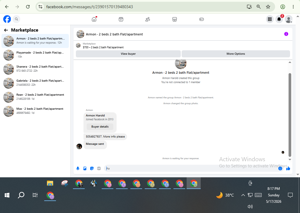Open the Reels video icon
Screen dimensions: 300x213
click(x=121, y=19)
